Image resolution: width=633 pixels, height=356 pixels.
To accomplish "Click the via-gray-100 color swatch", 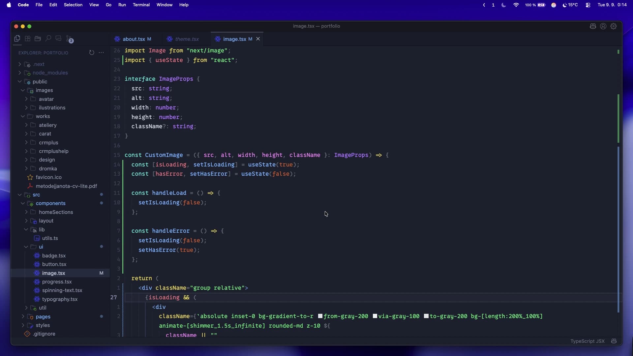I will pos(375,316).
